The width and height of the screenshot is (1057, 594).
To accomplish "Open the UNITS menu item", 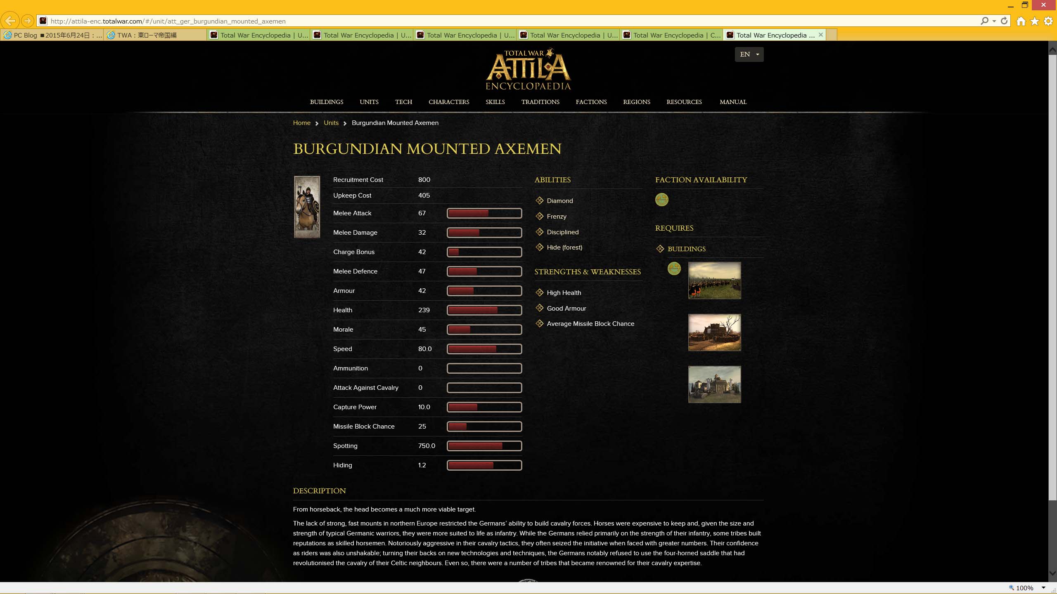I will (x=369, y=102).
